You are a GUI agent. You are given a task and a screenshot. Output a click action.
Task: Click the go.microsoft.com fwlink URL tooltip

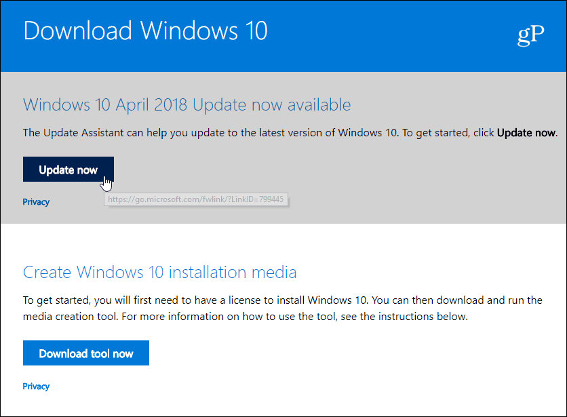(196, 199)
